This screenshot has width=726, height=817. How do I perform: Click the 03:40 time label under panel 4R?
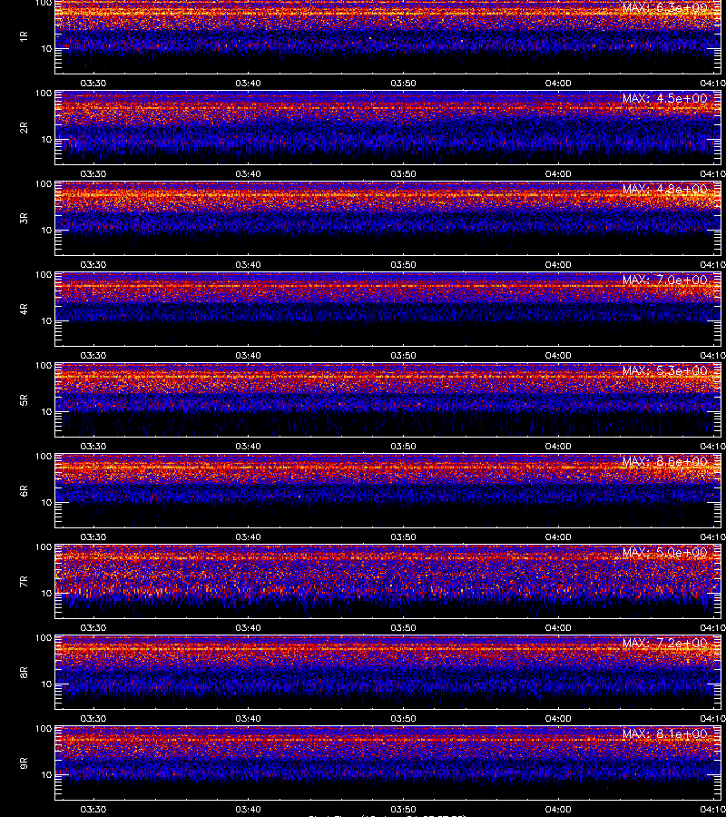pyautogui.click(x=248, y=355)
